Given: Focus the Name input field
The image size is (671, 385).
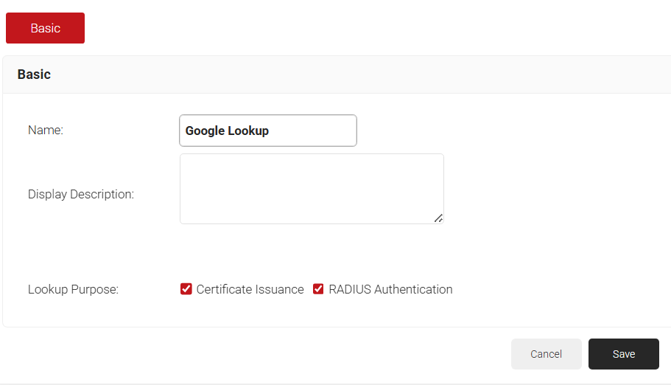Looking at the screenshot, I should click(x=267, y=131).
